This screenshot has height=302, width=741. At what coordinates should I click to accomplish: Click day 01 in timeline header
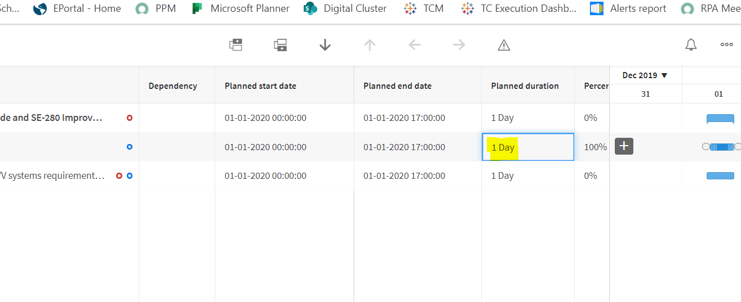(718, 94)
